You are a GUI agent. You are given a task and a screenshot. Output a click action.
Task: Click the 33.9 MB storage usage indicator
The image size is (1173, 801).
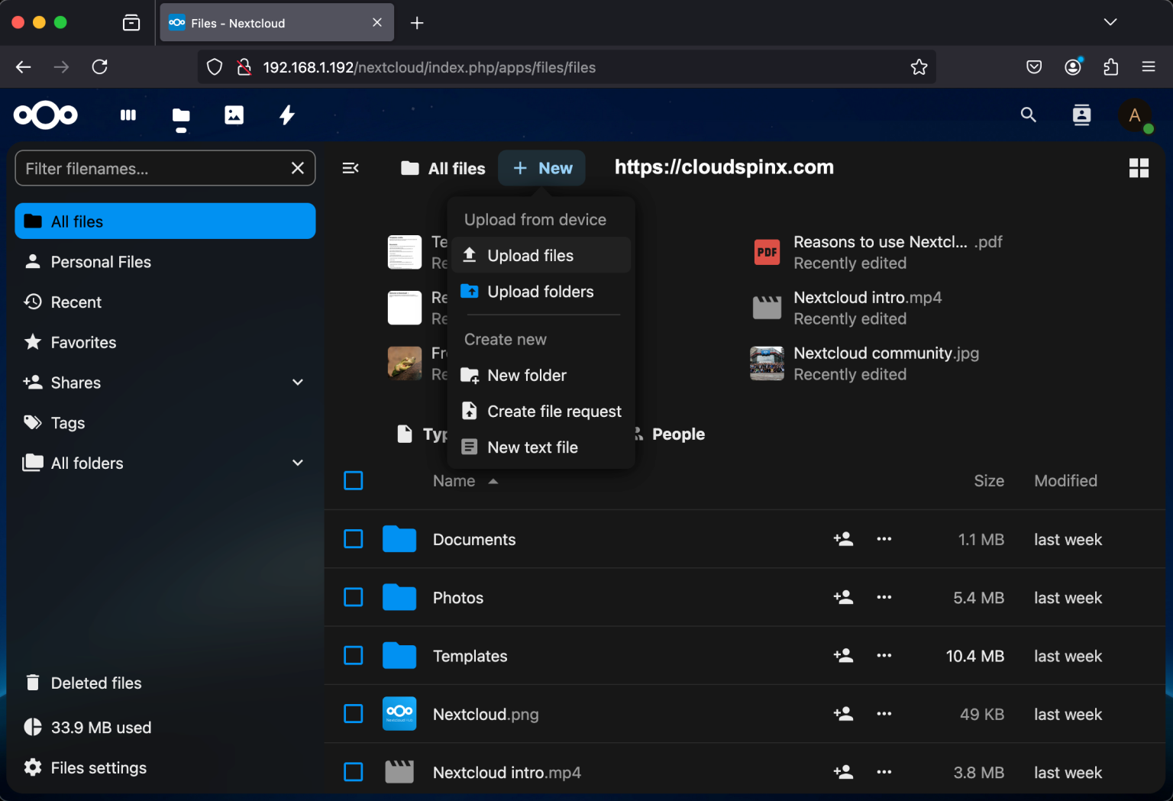click(x=101, y=727)
